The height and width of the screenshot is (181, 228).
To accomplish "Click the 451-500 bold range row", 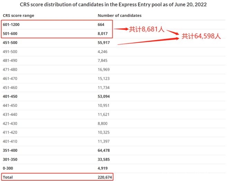I will coord(113,42).
